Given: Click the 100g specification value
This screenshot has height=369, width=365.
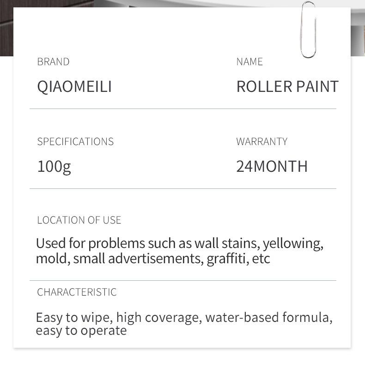Looking at the screenshot, I should coord(54,167).
